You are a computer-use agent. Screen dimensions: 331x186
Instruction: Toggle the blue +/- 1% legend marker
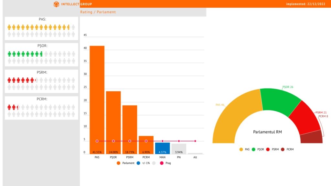[x=138, y=163]
